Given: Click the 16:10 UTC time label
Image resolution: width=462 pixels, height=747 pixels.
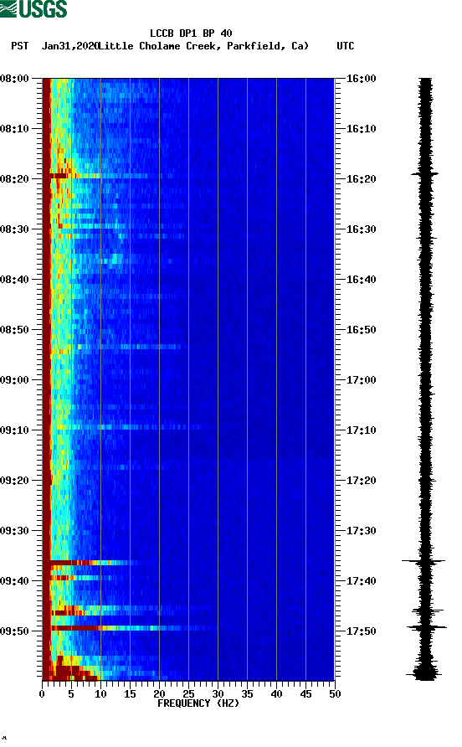Looking at the screenshot, I should click(361, 129).
